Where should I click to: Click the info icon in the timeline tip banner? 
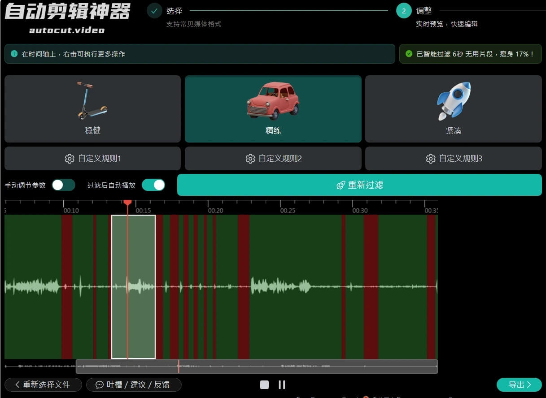pyautogui.click(x=13, y=54)
